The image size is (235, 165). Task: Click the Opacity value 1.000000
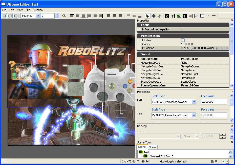pyautogui.click(x=187, y=44)
